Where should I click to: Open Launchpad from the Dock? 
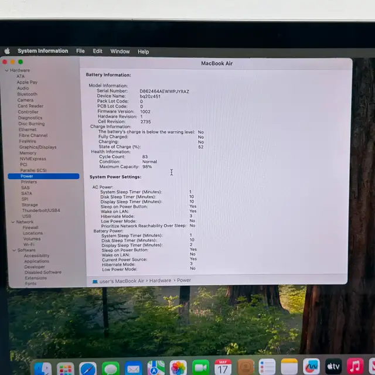coord(65,369)
